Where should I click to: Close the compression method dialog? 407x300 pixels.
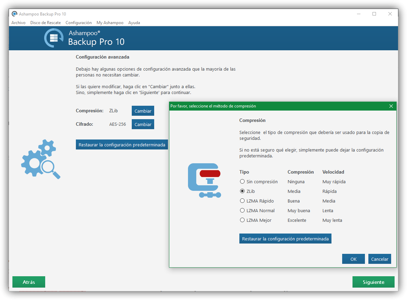391,106
